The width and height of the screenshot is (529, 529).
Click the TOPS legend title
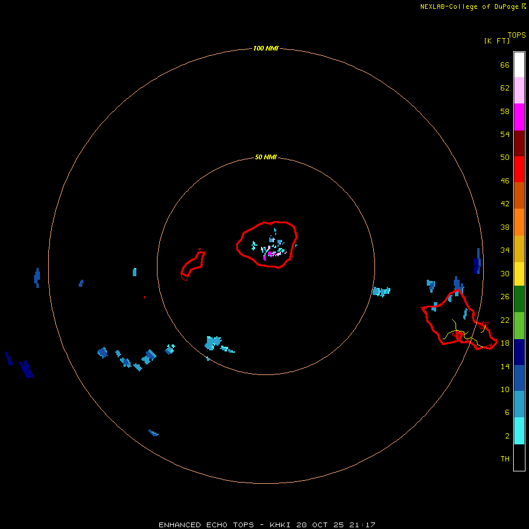pos(517,35)
